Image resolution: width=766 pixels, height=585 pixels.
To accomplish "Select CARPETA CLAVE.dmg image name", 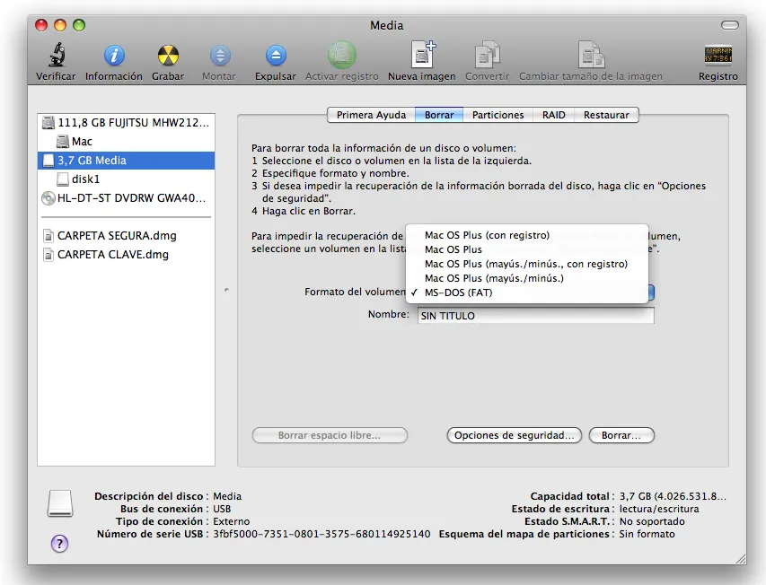I will pyautogui.click(x=113, y=255).
